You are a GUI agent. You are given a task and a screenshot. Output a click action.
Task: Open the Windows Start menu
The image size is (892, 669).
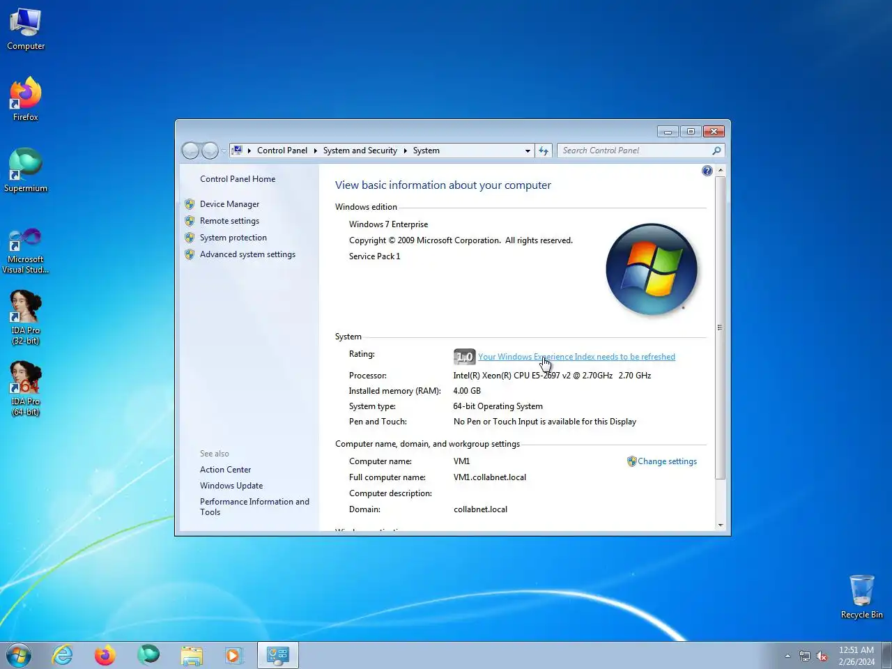19,655
